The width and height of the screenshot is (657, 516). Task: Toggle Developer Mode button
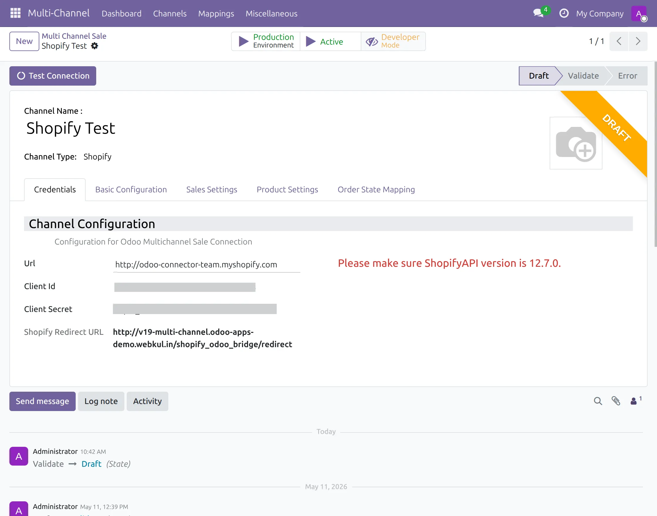(x=393, y=41)
